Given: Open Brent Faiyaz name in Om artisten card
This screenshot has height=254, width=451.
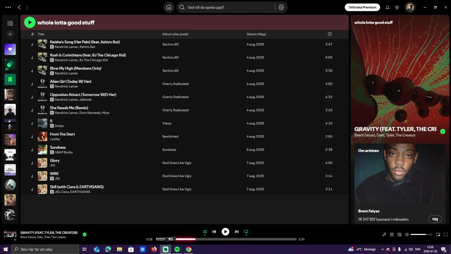Looking at the screenshot, I should coord(369,211).
